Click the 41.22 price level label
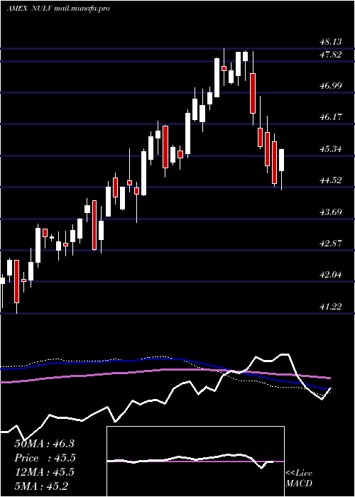Image resolution: width=355 pixels, height=497 pixels. point(331,307)
